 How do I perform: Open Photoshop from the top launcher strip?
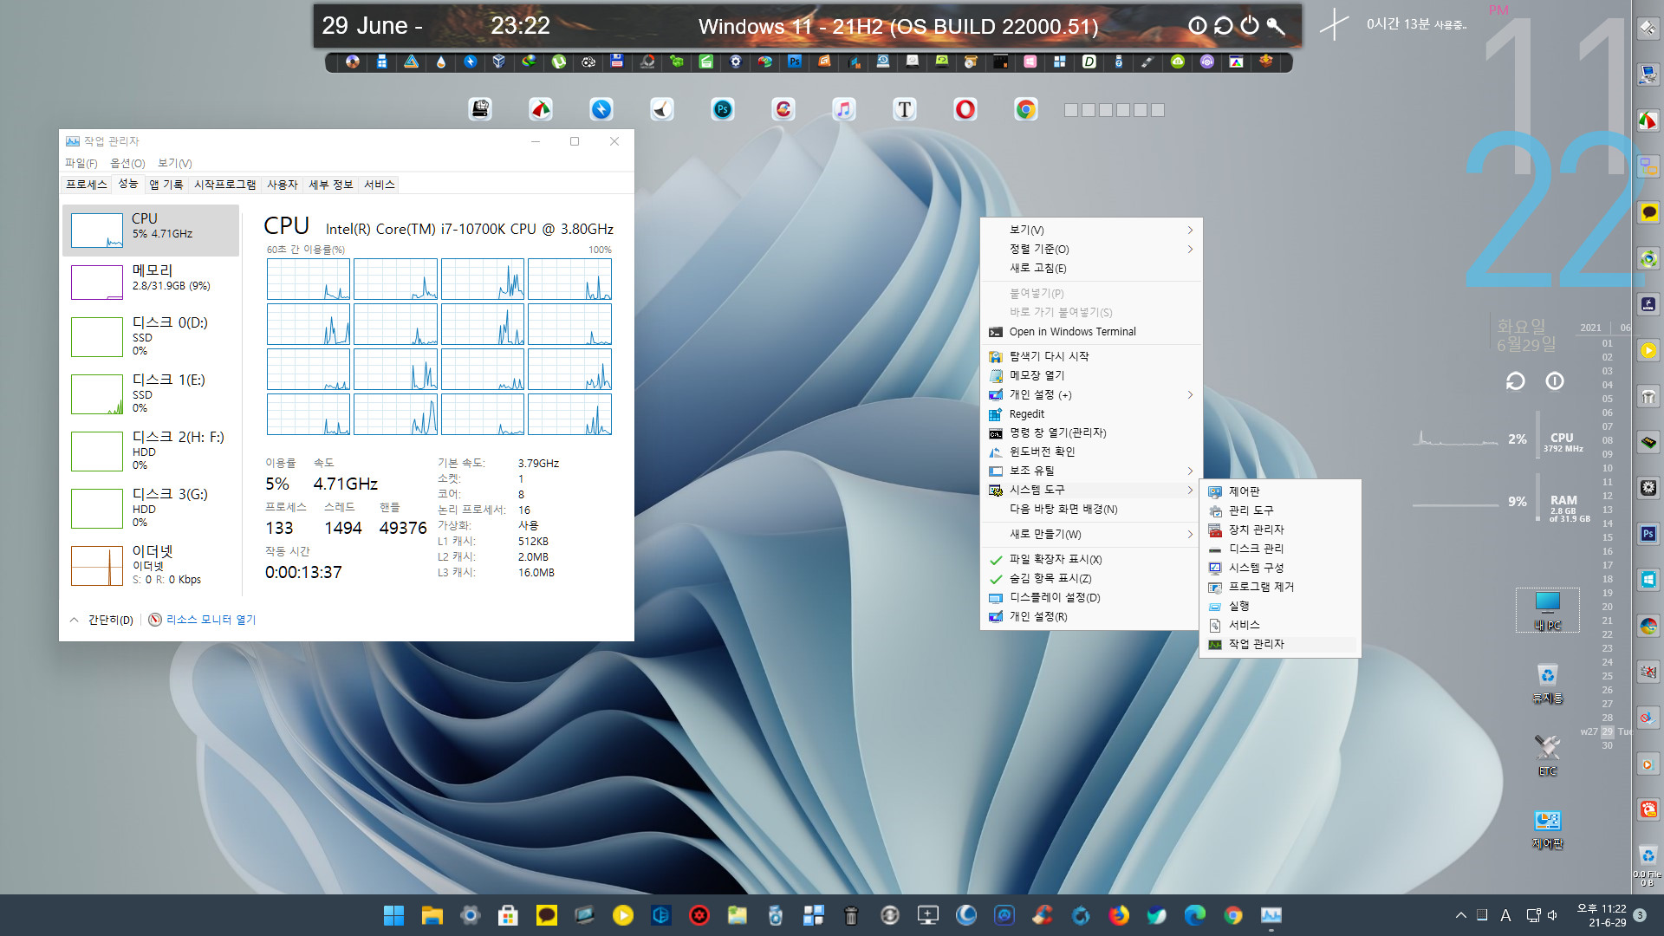coord(795,62)
